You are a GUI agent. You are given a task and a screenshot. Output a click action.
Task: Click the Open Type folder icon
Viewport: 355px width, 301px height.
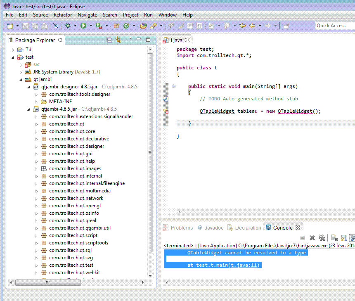point(144,26)
